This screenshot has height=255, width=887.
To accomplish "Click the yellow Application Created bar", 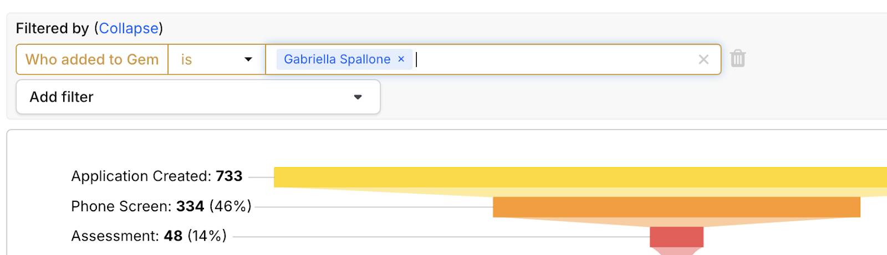I will point(580,177).
